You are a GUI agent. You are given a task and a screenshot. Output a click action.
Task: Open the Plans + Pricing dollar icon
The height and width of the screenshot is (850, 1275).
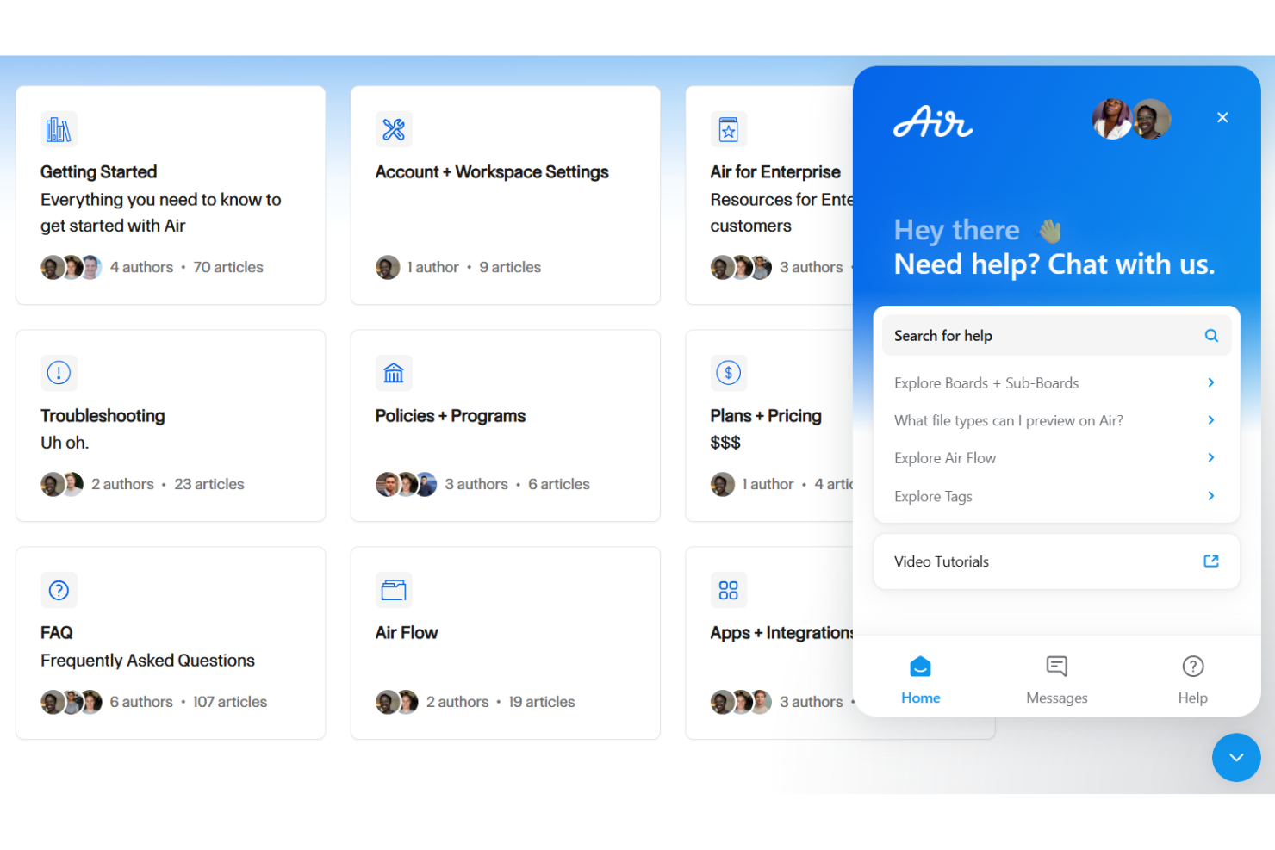tap(728, 373)
